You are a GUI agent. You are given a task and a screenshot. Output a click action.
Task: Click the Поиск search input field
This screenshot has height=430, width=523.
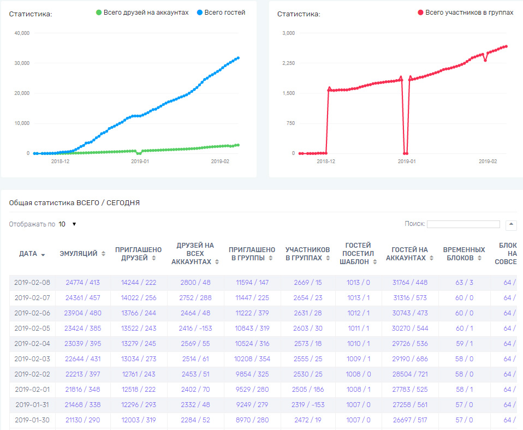click(x=463, y=224)
